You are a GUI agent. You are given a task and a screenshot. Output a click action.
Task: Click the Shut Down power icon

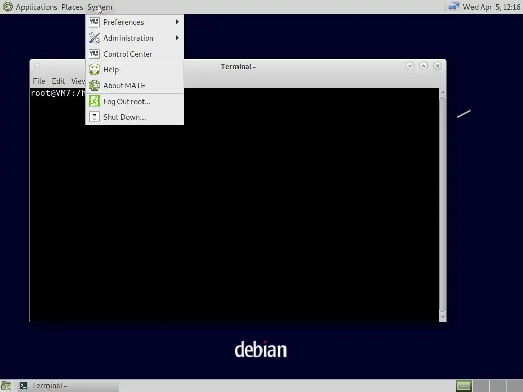pos(94,117)
